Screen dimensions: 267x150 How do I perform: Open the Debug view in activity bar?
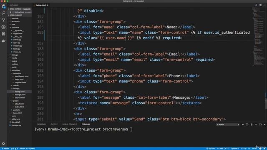[x=3, y=27]
